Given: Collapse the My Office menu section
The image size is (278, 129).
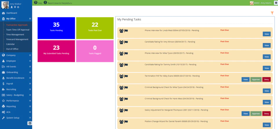Looking at the screenshot, I should [30, 18].
